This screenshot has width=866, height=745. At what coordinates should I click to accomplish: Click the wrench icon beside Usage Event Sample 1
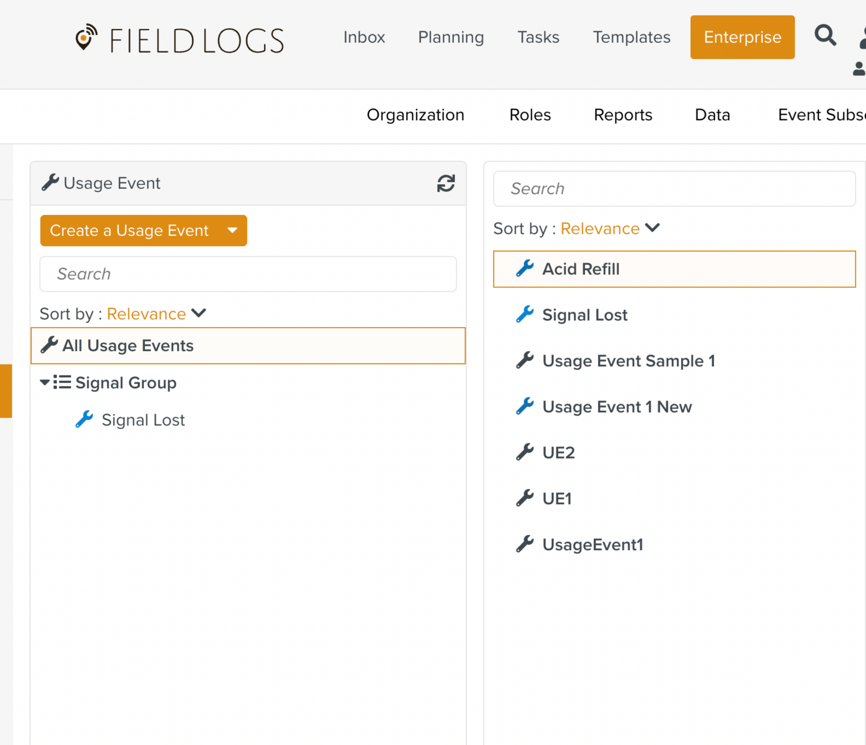coord(524,360)
